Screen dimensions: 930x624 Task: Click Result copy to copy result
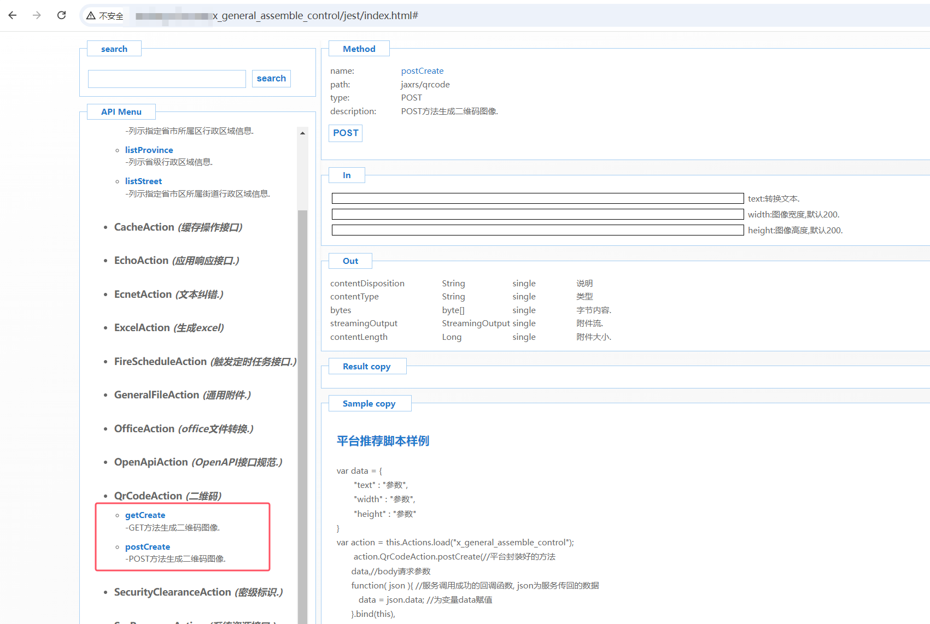click(366, 367)
